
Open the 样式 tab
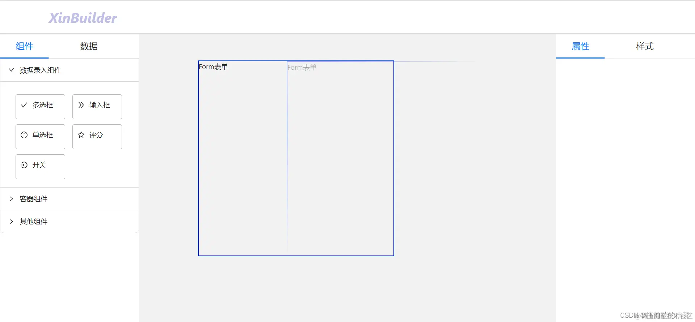click(645, 46)
